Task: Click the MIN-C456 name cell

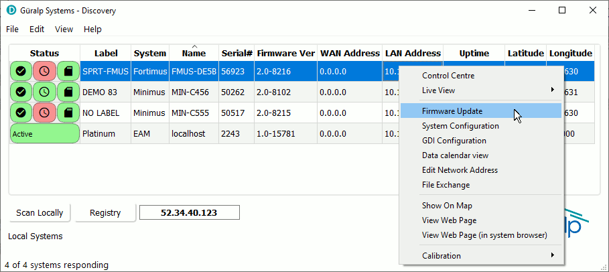Action: [x=194, y=92]
